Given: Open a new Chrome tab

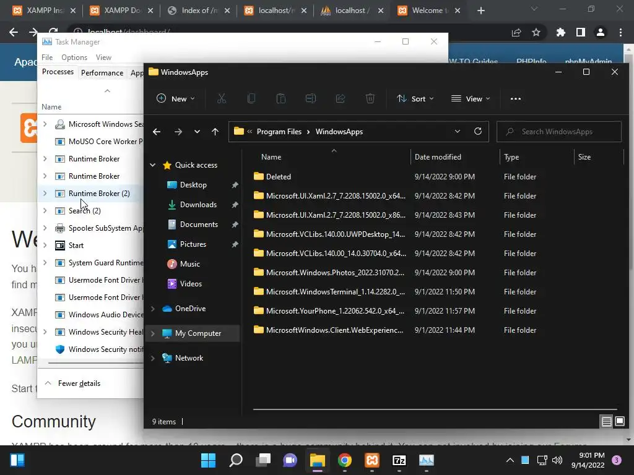Looking at the screenshot, I should click(480, 11).
